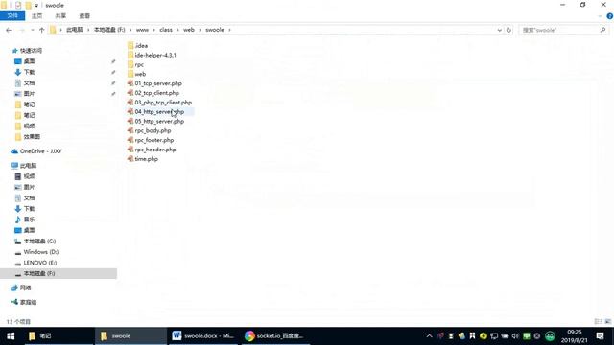Open the taskbar clock and date
The image size is (614, 345).
574,336
